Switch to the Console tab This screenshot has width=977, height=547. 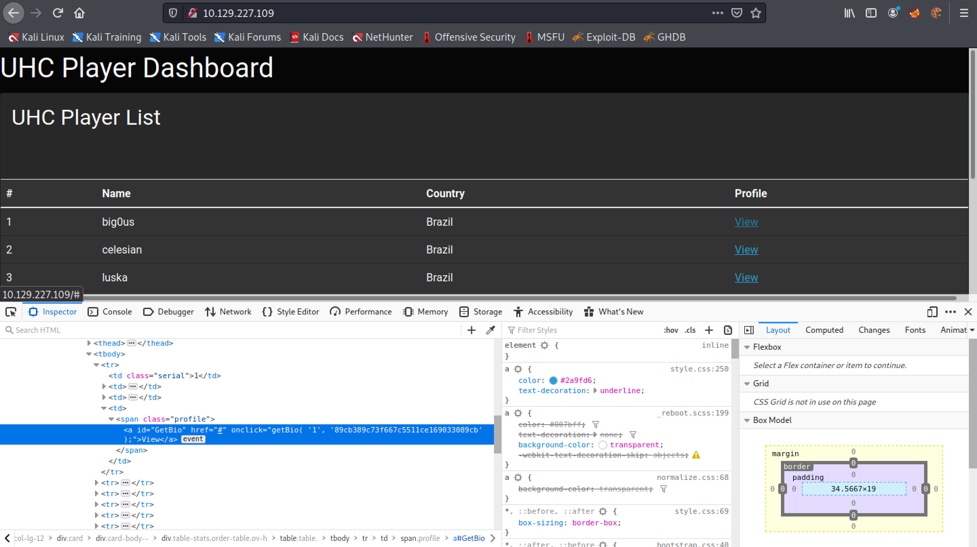click(110, 312)
